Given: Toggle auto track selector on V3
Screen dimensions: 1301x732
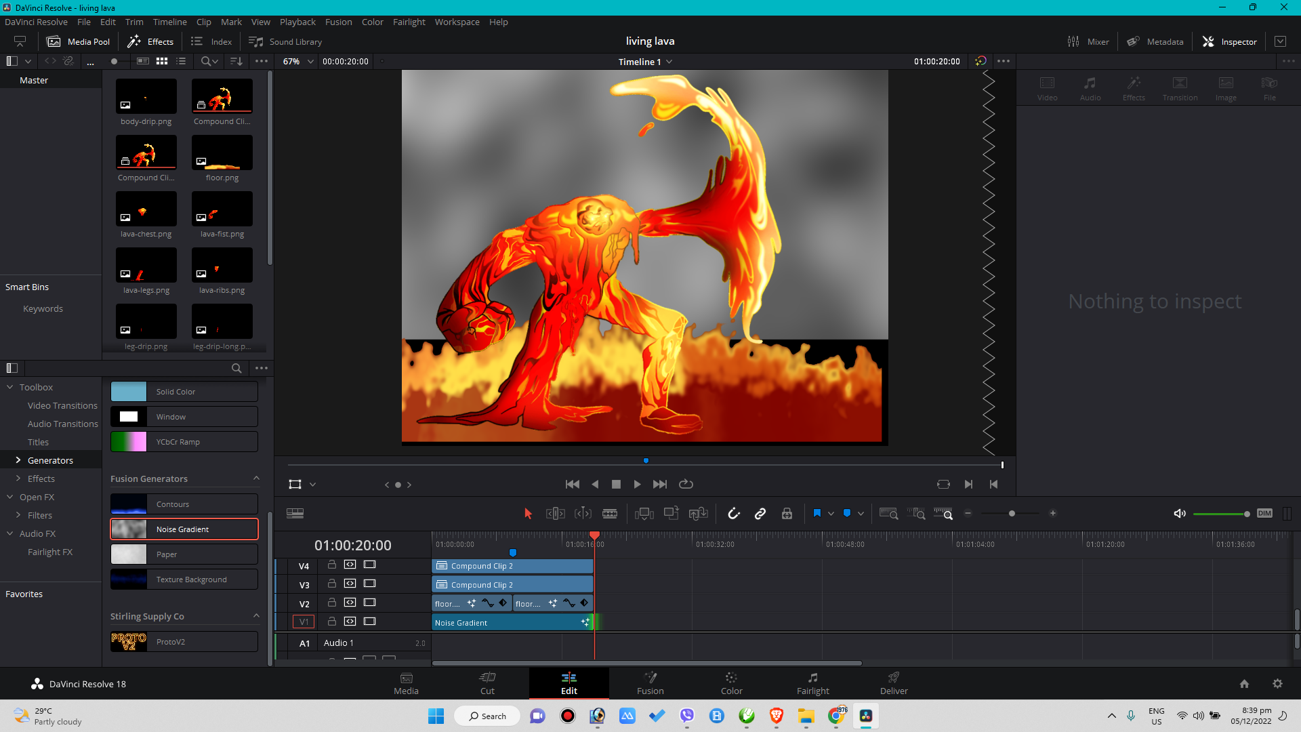Looking at the screenshot, I should (x=350, y=584).
